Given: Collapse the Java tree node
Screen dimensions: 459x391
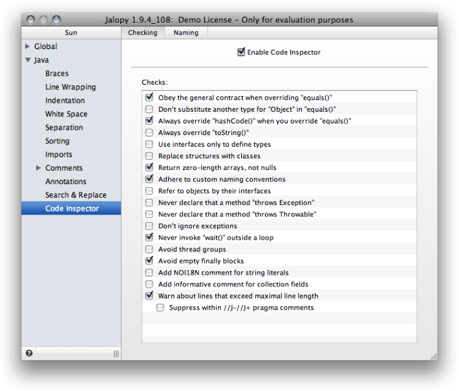Looking at the screenshot, I should 28,60.
